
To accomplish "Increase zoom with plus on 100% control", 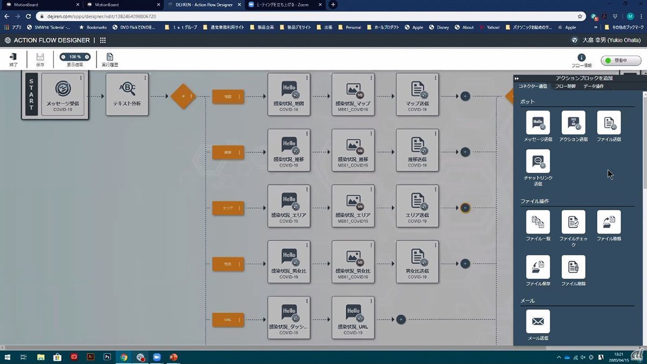I will (x=87, y=57).
